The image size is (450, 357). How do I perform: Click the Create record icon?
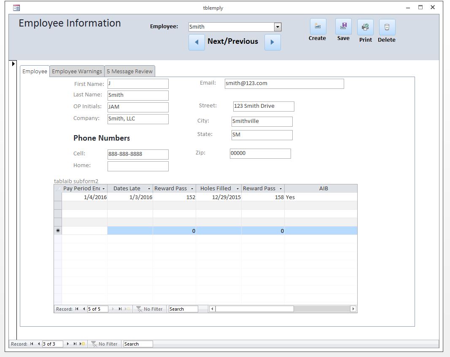click(x=318, y=27)
